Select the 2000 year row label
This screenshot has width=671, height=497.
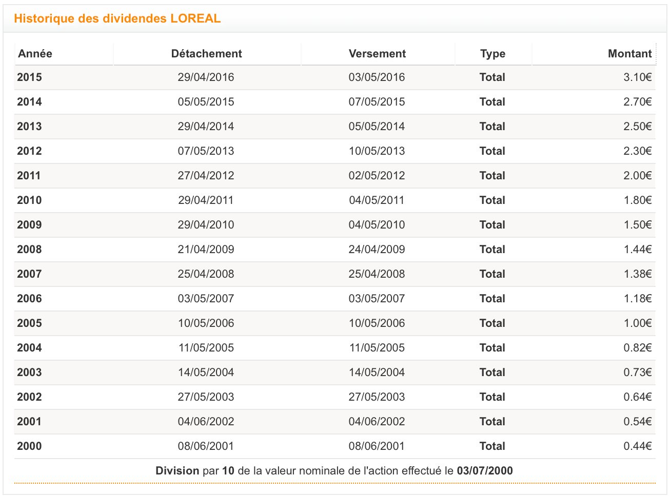tap(29, 446)
